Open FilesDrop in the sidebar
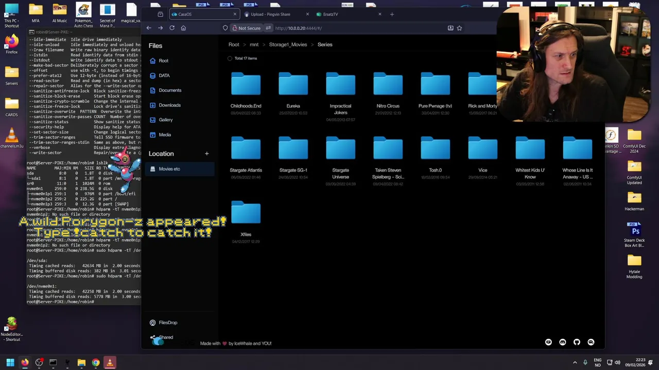 point(180,323)
